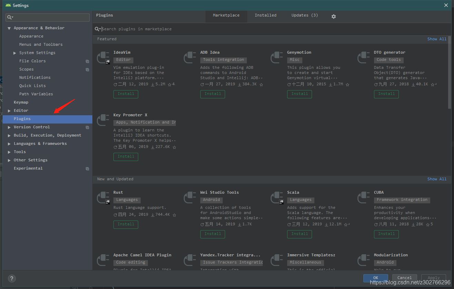Switch to the Installed tab
Viewport: 454px width, 289px height.
click(265, 15)
